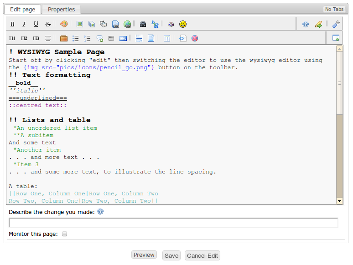The height and width of the screenshot is (265, 353).
Task: Open the color palette tool
Action: pyautogui.click(x=64, y=24)
